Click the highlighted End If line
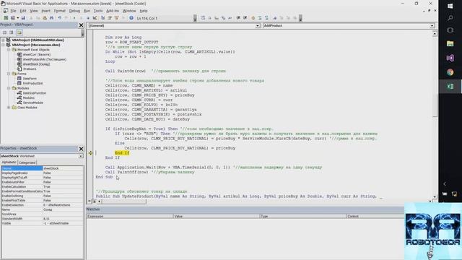Image resolution: width=462 pixels, height=260 pixels. click(x=122, y=153)
